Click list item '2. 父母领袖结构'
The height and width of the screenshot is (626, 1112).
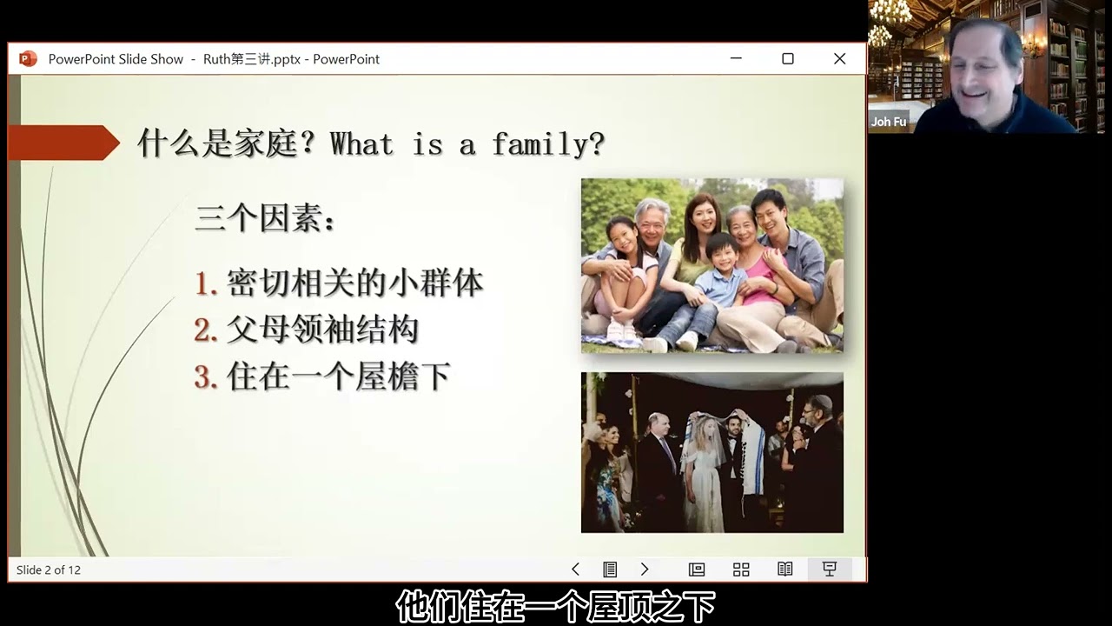(x=306, y=330)
